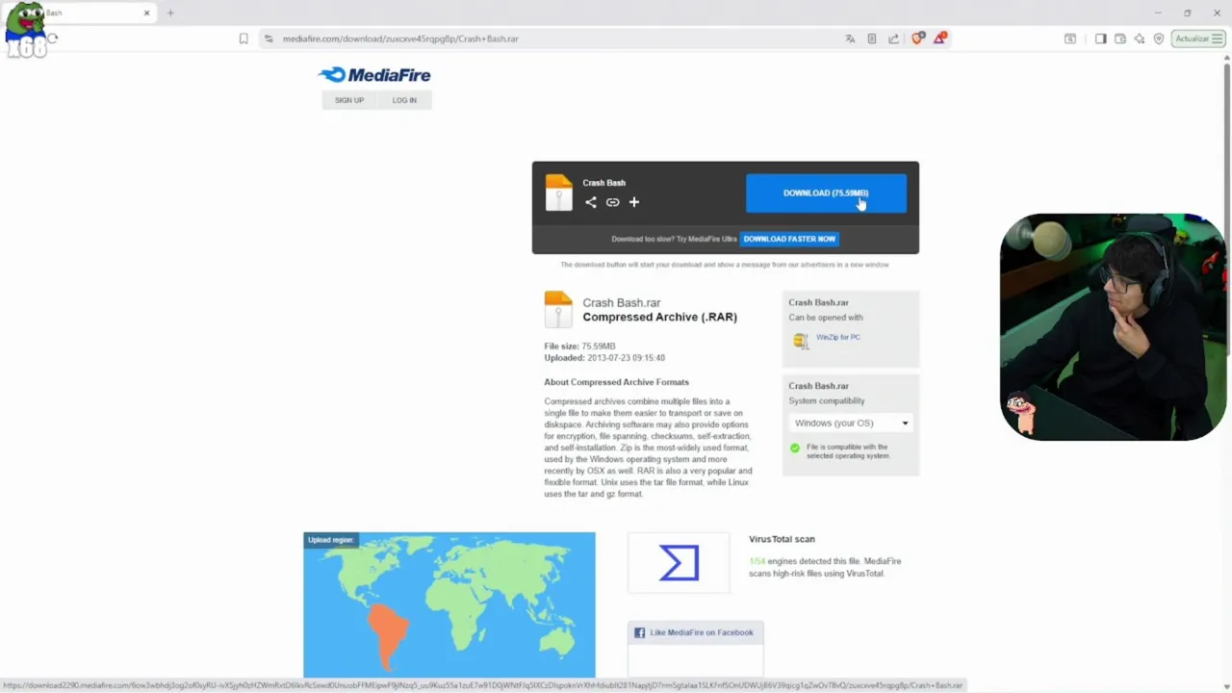
Task: Click the LOG IN button
Action: [x=404, y=100]
